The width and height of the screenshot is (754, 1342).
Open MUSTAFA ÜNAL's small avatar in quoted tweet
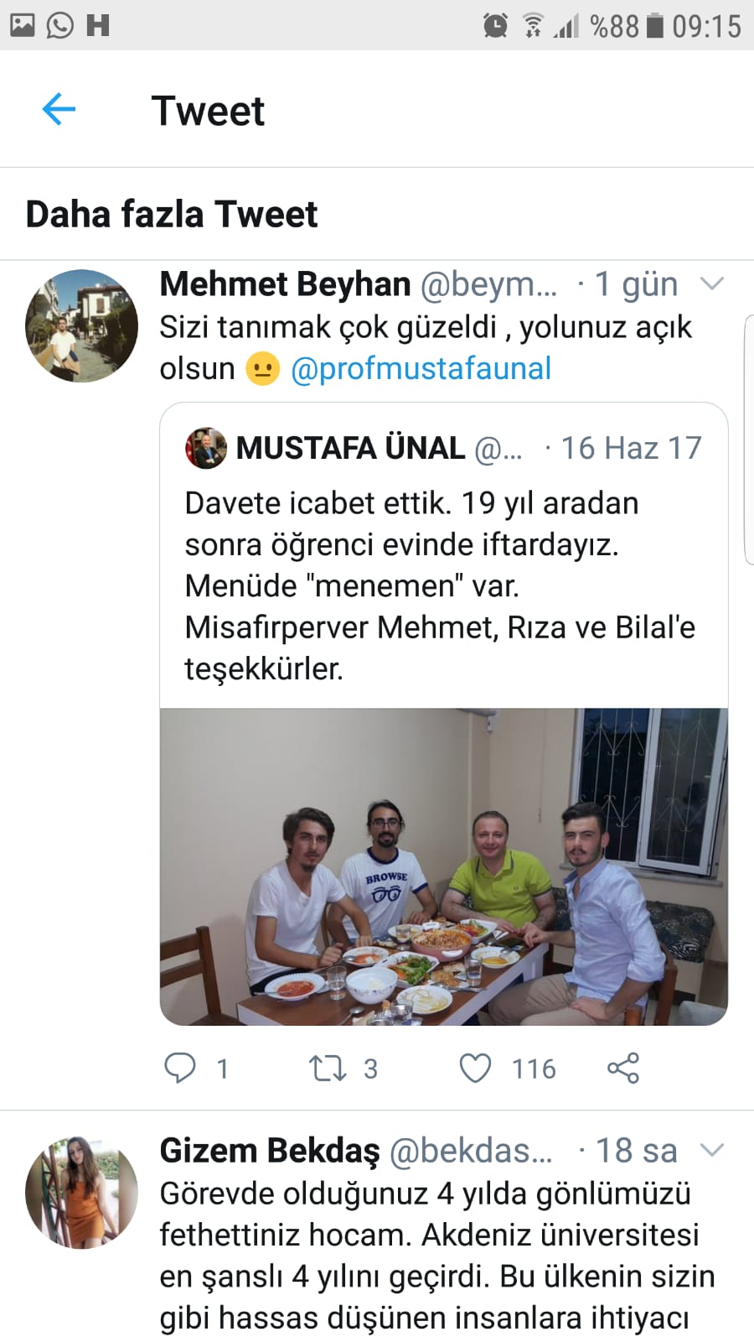(x=205, y=448)
